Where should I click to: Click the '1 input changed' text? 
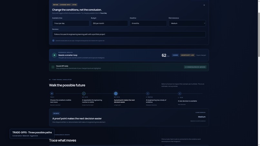point(201,55)
